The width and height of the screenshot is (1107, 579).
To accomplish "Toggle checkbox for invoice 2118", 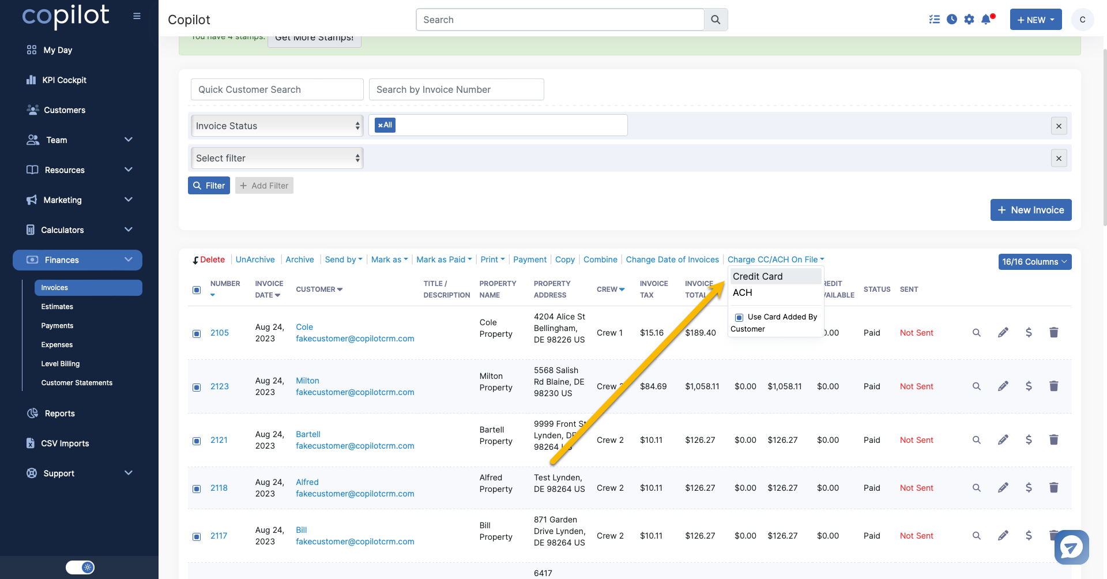I will pos(197,488).
